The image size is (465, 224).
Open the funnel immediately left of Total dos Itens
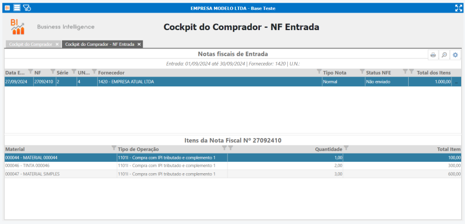coord(411,72)
